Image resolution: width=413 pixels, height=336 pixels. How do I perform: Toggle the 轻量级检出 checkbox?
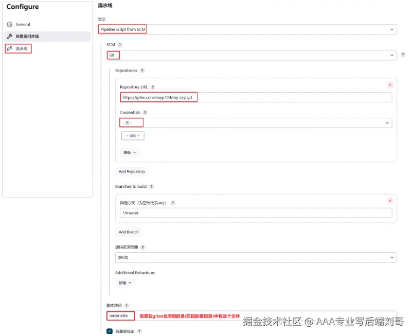click(x=110, y=331)
